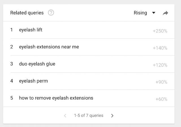Click the +90% growth value
181x127 pixels.
pyautogui.click(x=161, y=82)
